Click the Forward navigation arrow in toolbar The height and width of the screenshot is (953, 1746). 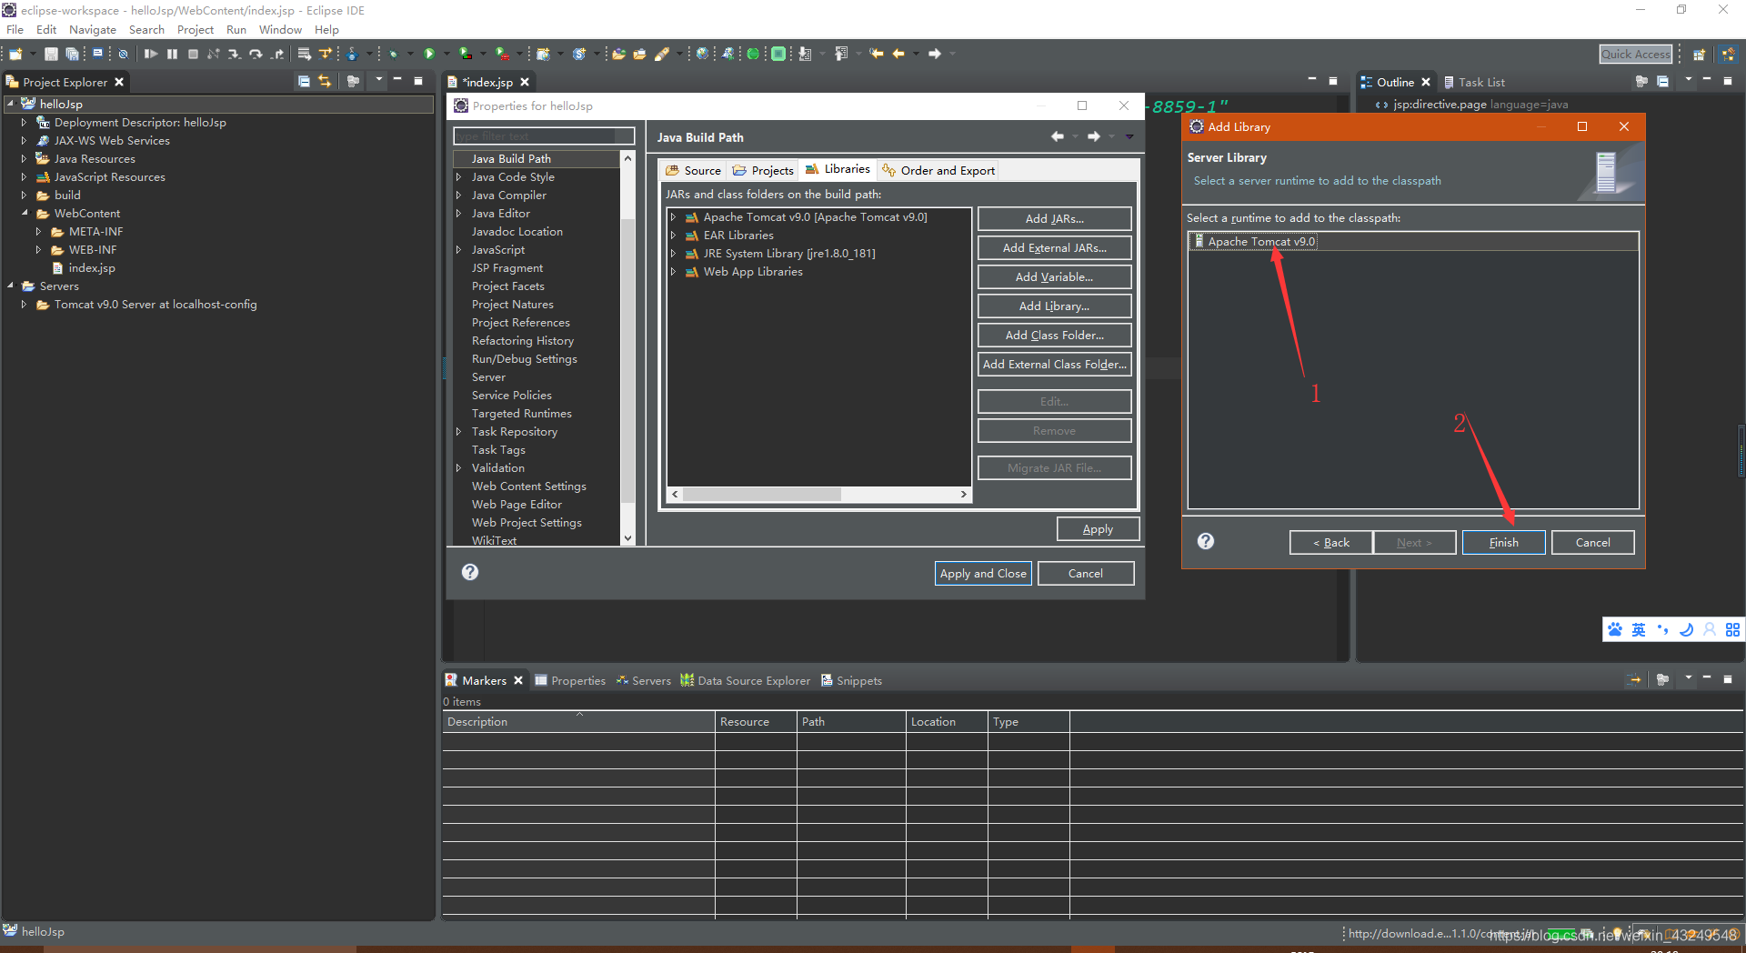[934, 55]
